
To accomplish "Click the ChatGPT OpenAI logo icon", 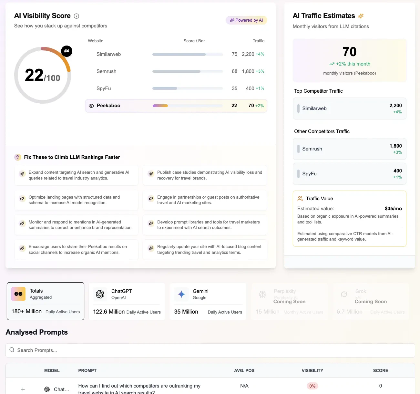I will (x=100, y=294).
